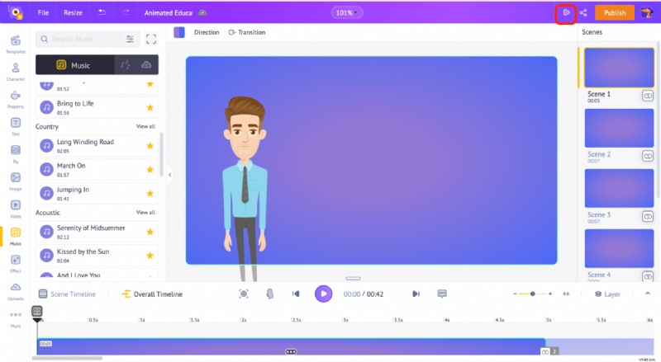The image size is (661, 362).
Task: Select the Music tab
Action: [x=74, y=65]
